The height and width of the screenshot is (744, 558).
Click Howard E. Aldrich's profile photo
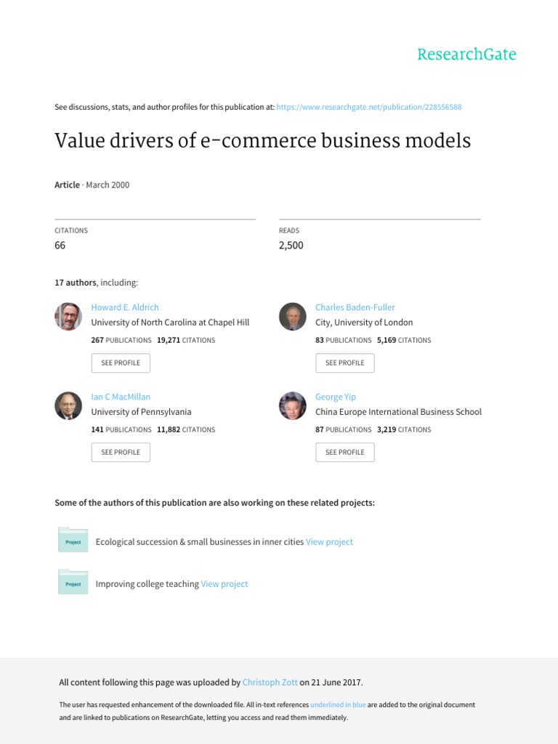pyautogui.click(x=68, y=316)
